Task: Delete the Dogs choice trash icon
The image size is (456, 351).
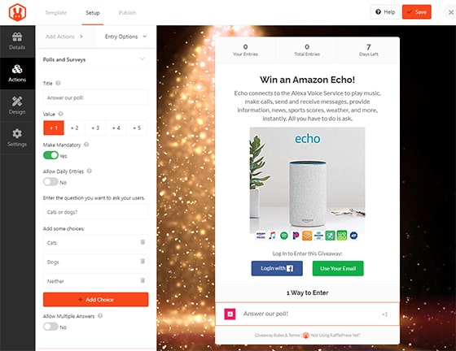Action: (x=142, y=262)
